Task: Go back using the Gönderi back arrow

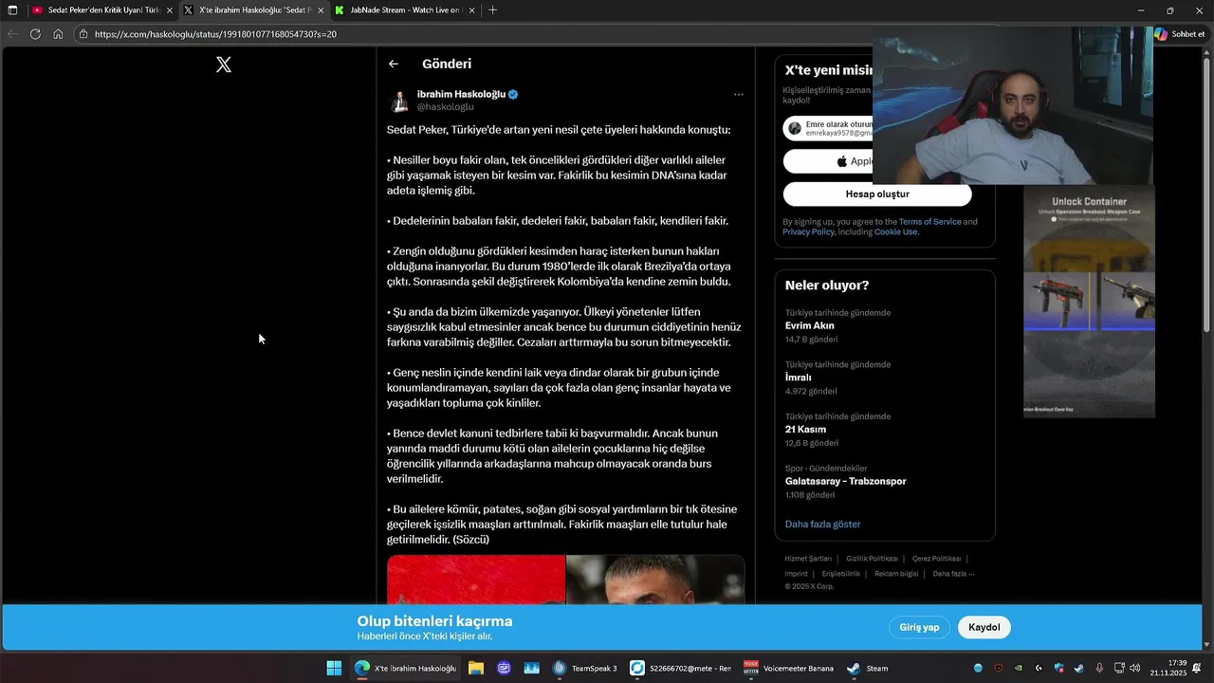Action: (394, 64)
